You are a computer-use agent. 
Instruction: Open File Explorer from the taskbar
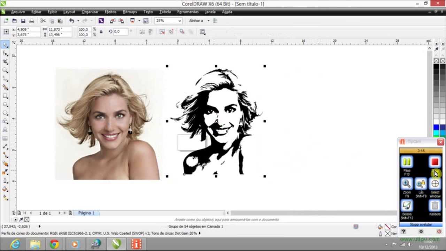35,244
